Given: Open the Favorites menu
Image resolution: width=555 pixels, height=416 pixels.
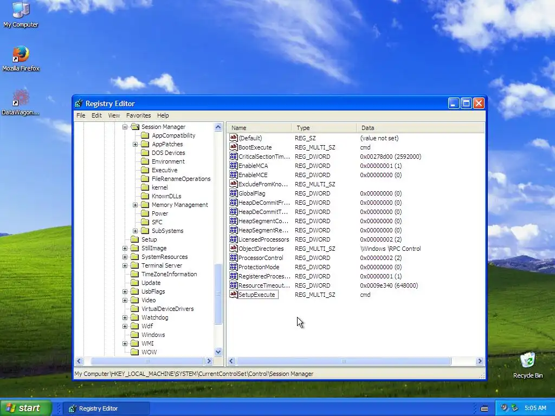Looking at the screenshot, I should (138, 115).
